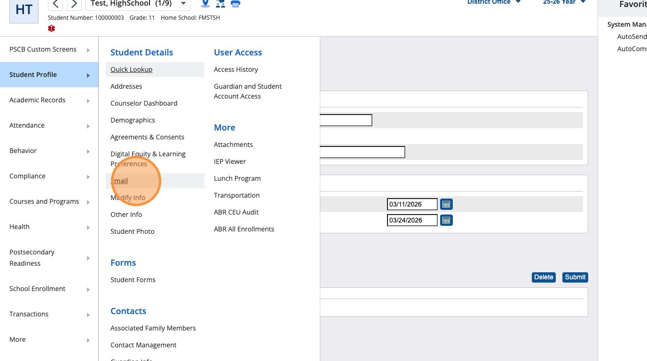This screenshot has width=647, height=361.
Task: Select More at the bottom of the left navigation
Action: click(x=49, y=339)
